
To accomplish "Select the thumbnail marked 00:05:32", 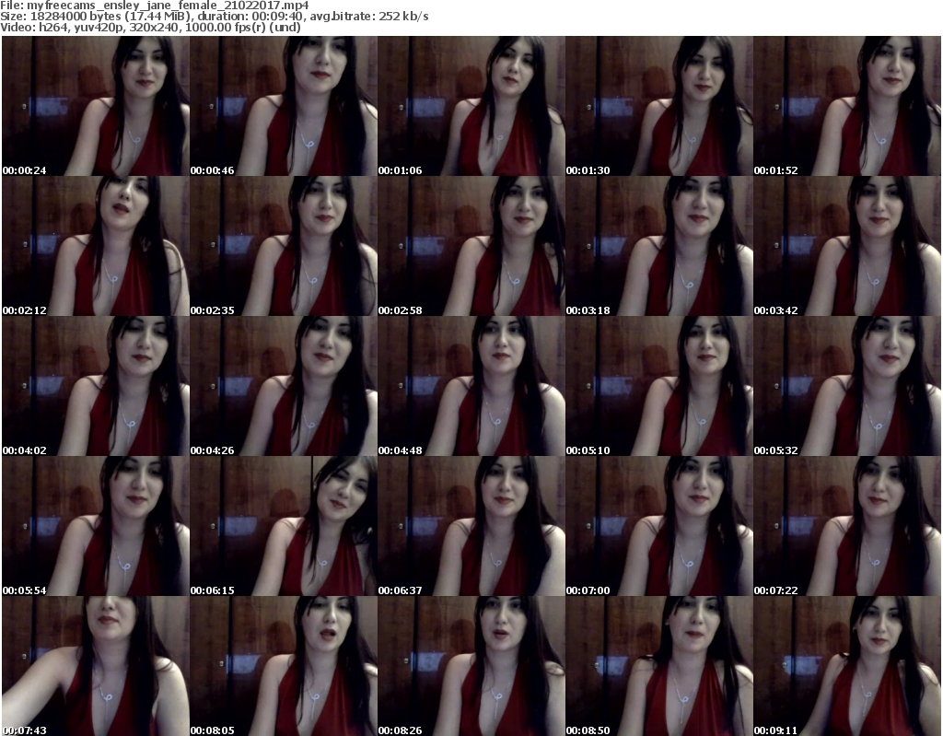I will 847,386.
